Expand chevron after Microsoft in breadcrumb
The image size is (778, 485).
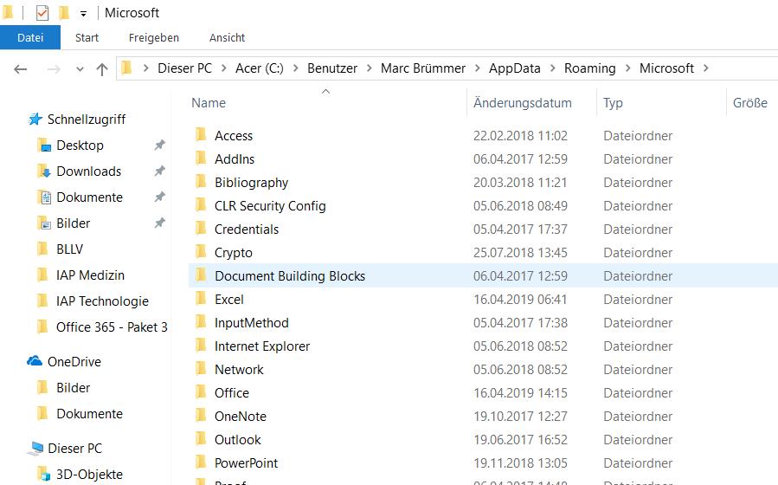pos(706,68)
